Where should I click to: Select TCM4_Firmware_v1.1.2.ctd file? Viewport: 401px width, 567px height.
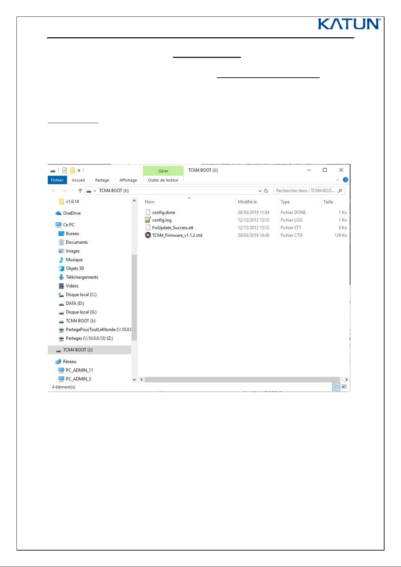177,235
